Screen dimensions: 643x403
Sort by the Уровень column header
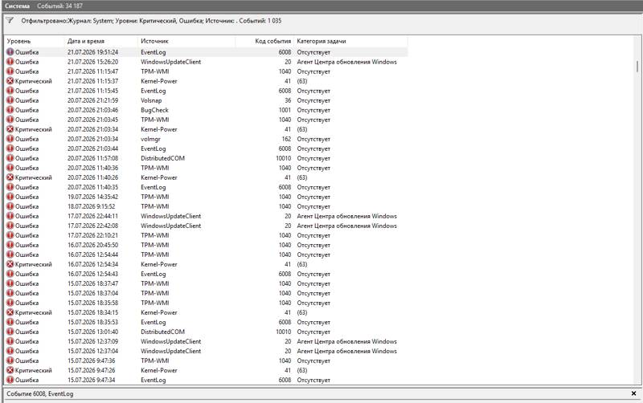35,41
